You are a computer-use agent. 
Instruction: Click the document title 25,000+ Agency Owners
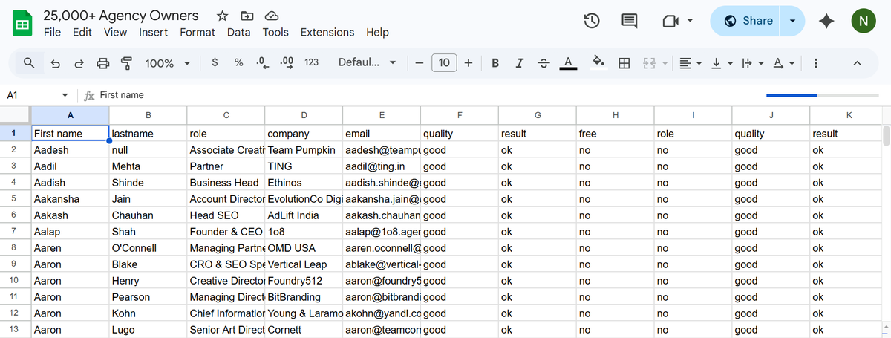(121, 15)
